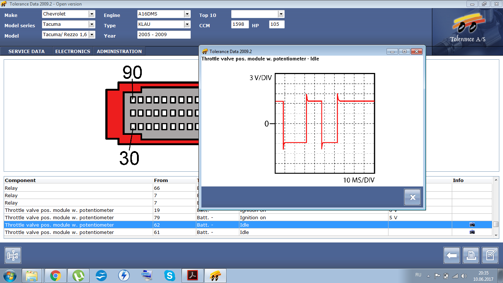
Task: Close the oscilloscope popup with the X button
Action: pyautogui.click(x=412, y=197)
